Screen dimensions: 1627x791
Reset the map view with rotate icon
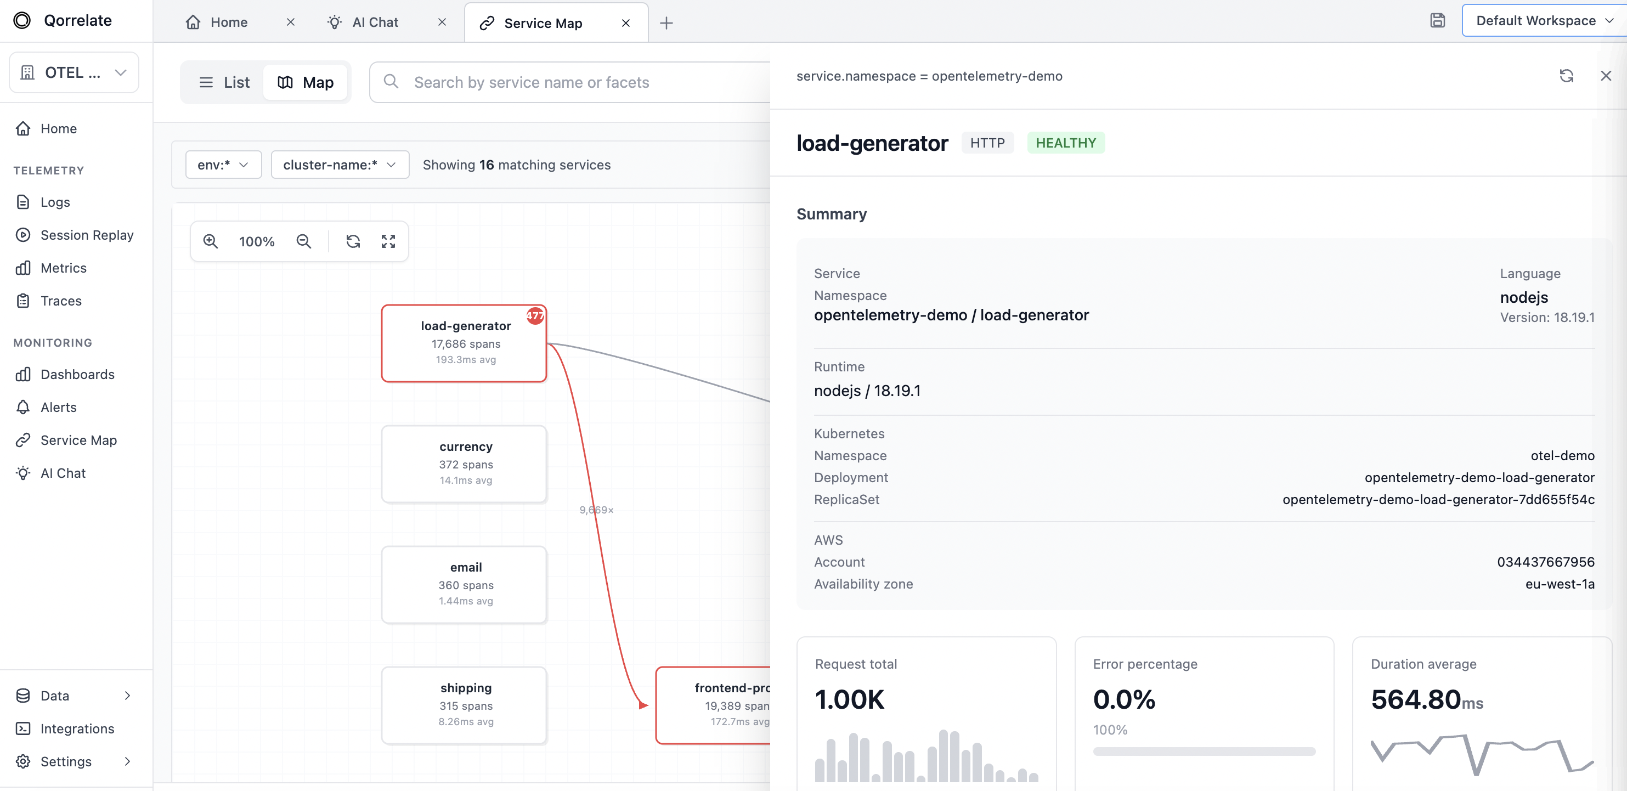pos(353,241)
